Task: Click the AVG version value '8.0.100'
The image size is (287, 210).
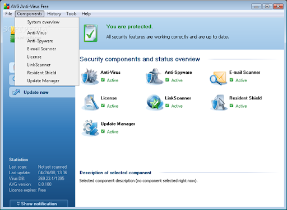Action: (x=45, y=184)
